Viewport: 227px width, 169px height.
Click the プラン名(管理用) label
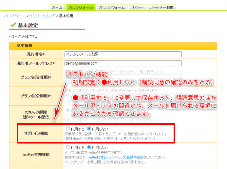coord(36,77)
